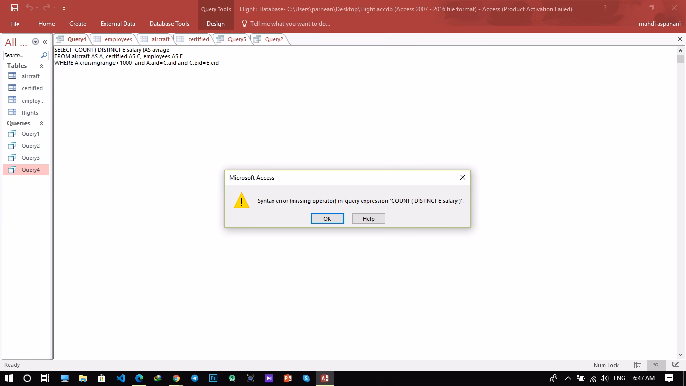
Task: Select the SQL view toggle in status bar
Action: pyautogui.click(x=656, y=365)
